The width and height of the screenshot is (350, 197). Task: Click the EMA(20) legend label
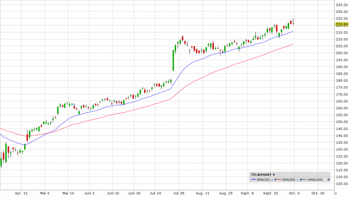[263, 180]
